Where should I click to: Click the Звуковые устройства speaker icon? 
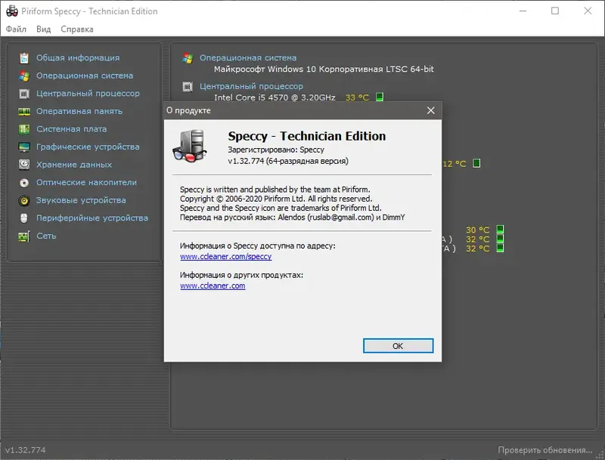24,200
